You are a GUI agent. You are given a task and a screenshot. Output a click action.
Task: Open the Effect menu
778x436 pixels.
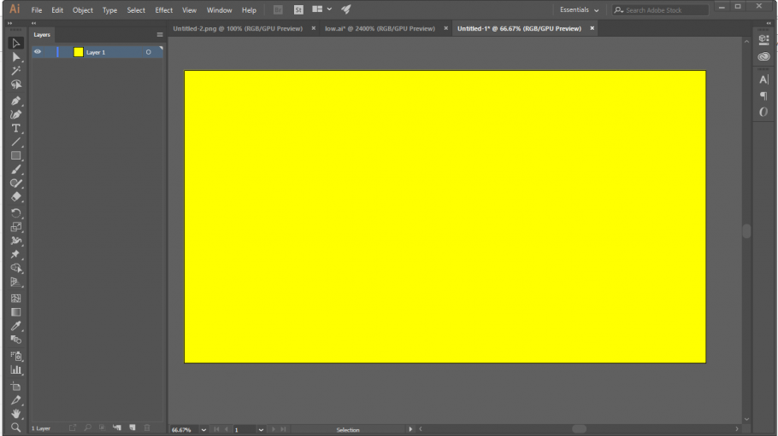(164, 10)
